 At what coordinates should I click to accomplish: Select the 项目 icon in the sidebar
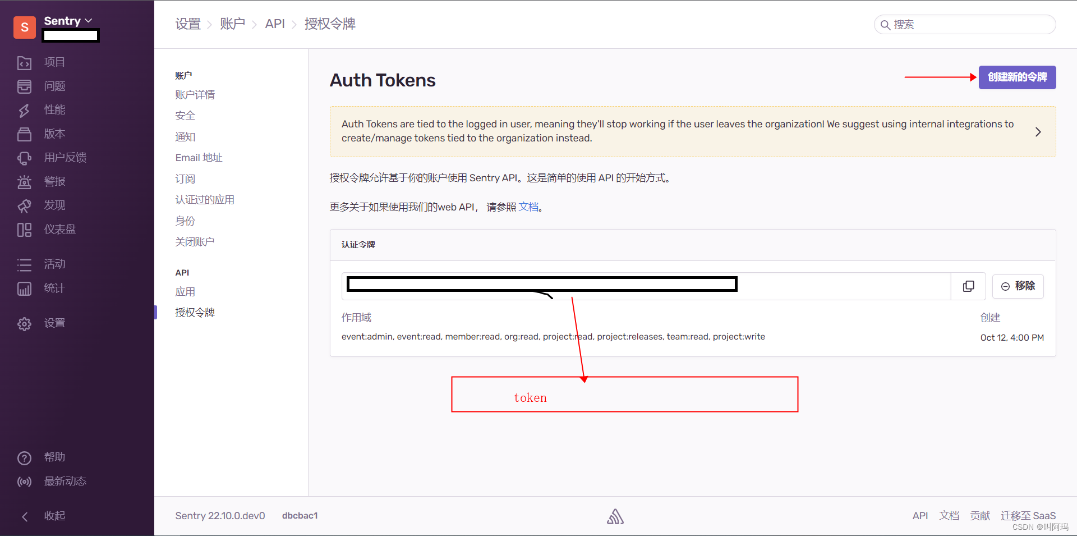[25, 62]
